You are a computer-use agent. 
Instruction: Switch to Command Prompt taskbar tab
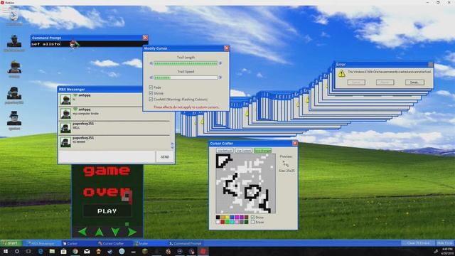(x=186, y=243)
